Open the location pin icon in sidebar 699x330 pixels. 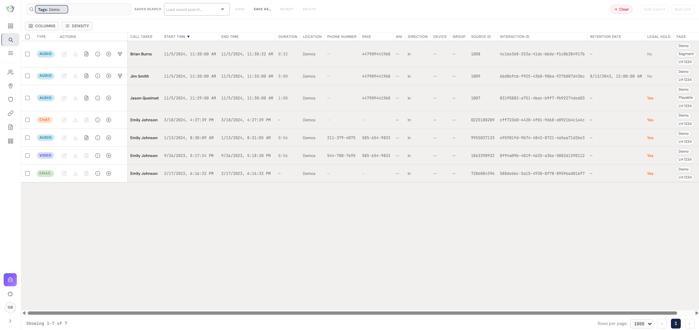pos(11,86)
